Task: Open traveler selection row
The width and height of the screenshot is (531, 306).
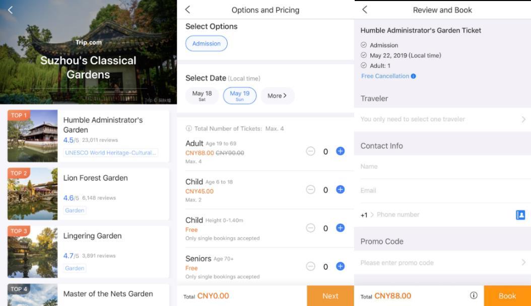Action: click(443, 119)
